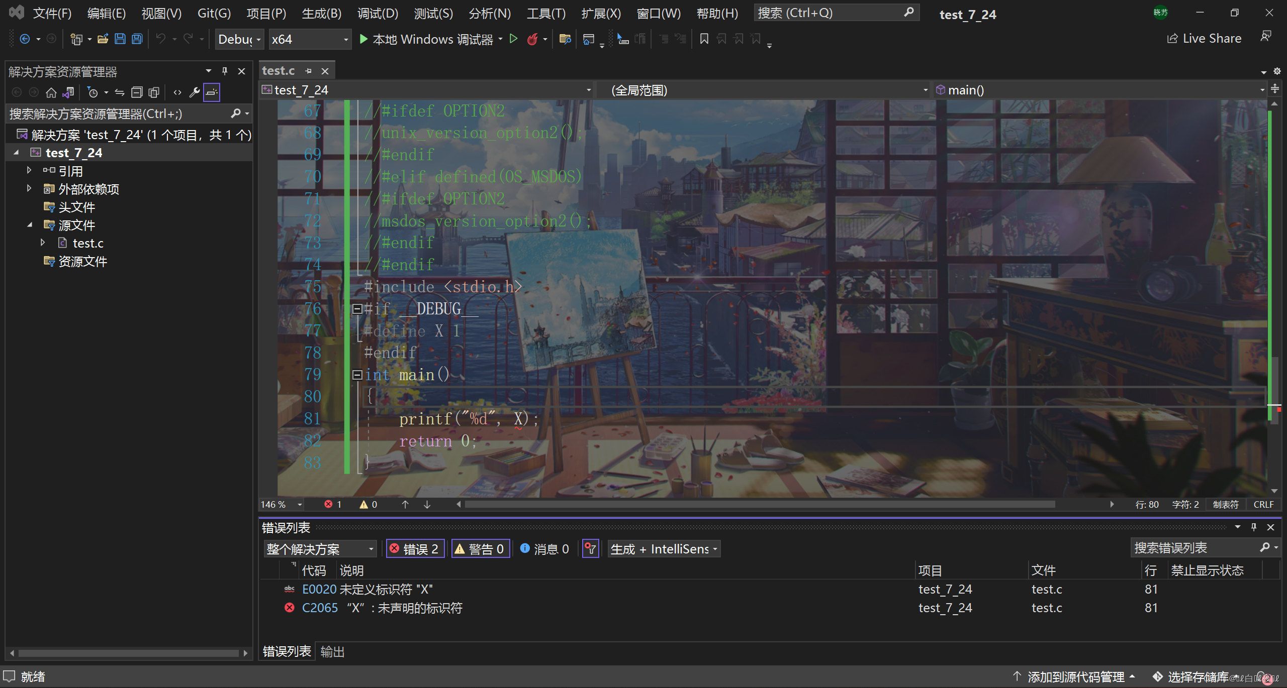Click the Solution Explorer horizontal scrollbar
This screenshot has height=688, width=1287.
(128, 653)
